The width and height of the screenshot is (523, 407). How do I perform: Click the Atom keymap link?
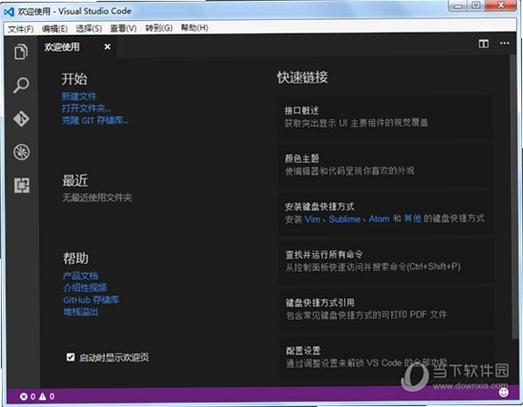point(379,219)
